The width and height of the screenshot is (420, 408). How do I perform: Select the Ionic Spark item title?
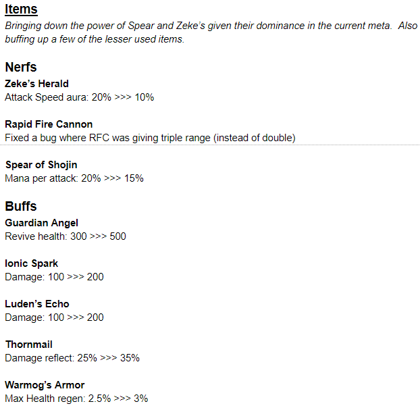click(32, 263)
